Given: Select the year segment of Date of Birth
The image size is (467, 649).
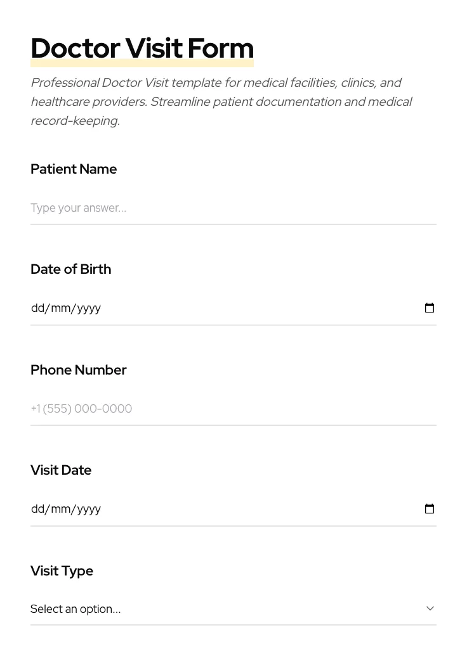Looking at the screenshot, I should click(x=89, y=308).
